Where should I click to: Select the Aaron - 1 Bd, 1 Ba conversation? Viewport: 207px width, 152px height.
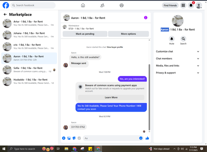click(29, 58)
